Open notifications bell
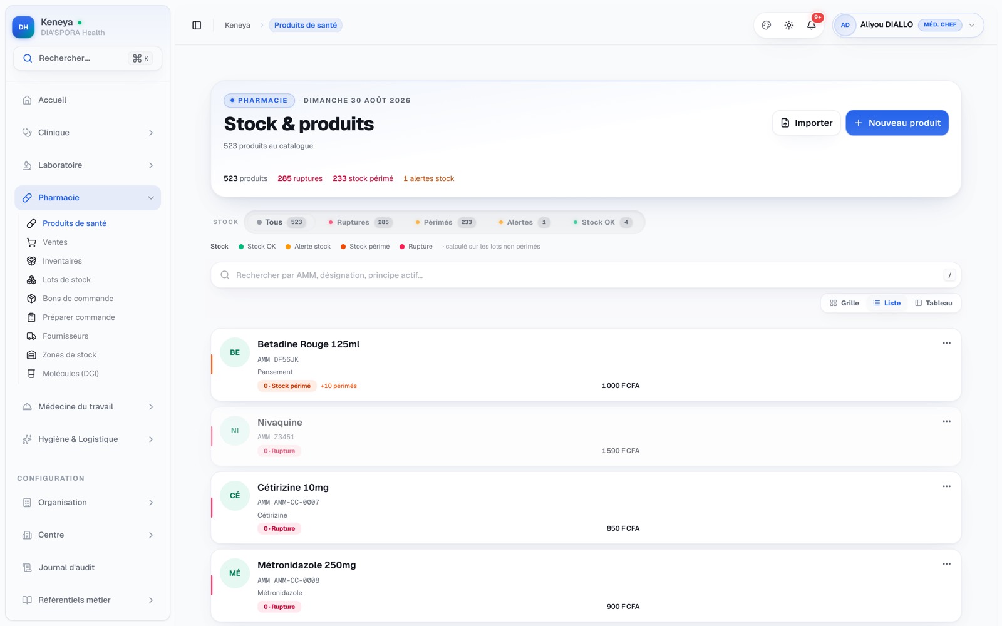 click(812, 25)
